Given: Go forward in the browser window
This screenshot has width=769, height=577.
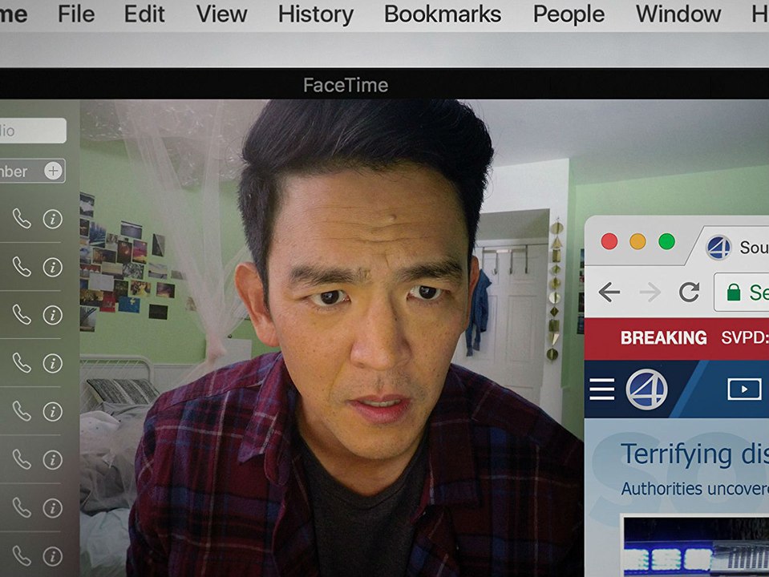Looking at the screenshot, I should [x=650, y=293].
